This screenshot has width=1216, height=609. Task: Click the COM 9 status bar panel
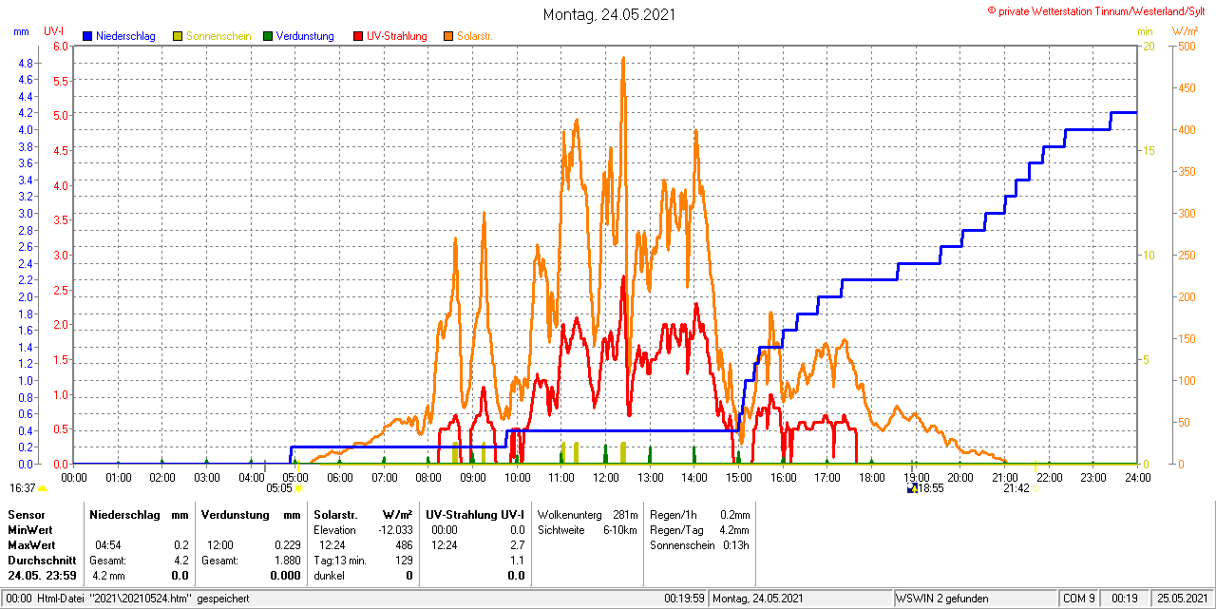click(x=1079, y=599)
